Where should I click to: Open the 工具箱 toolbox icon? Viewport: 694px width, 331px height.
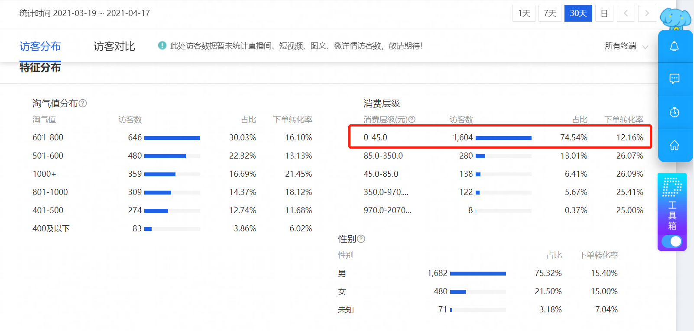672,204
